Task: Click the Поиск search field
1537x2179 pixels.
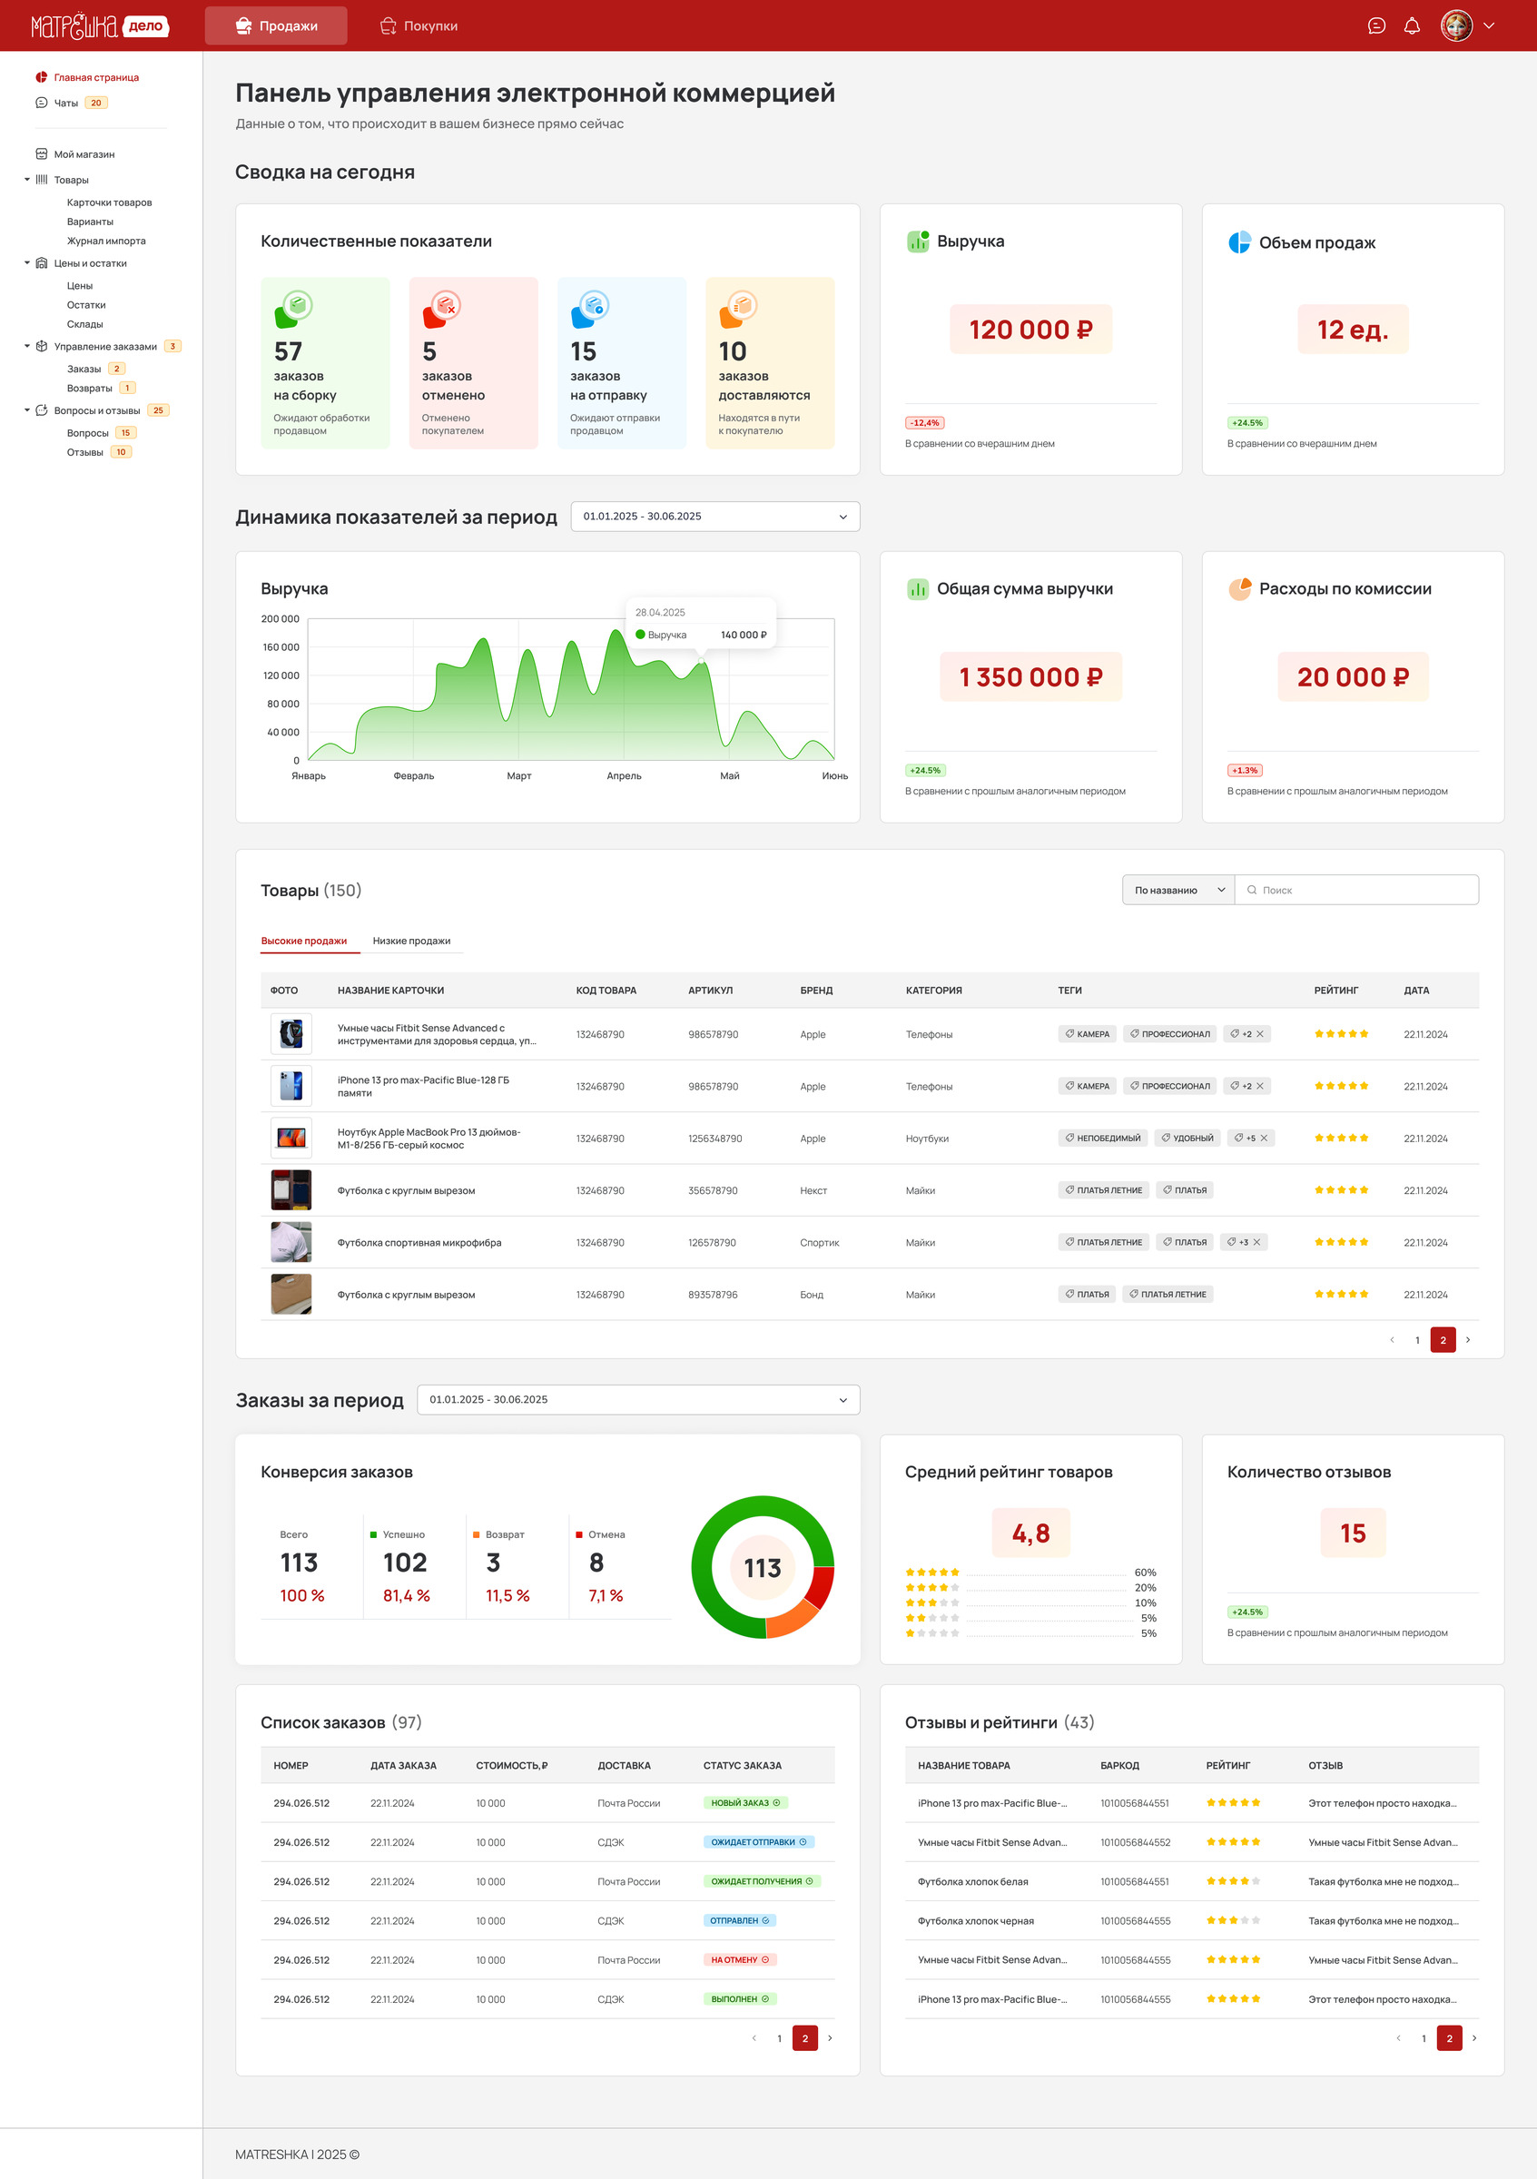Action: click(1356, 890)
